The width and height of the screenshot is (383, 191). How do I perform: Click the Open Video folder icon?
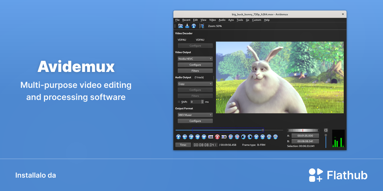[181, 26]
